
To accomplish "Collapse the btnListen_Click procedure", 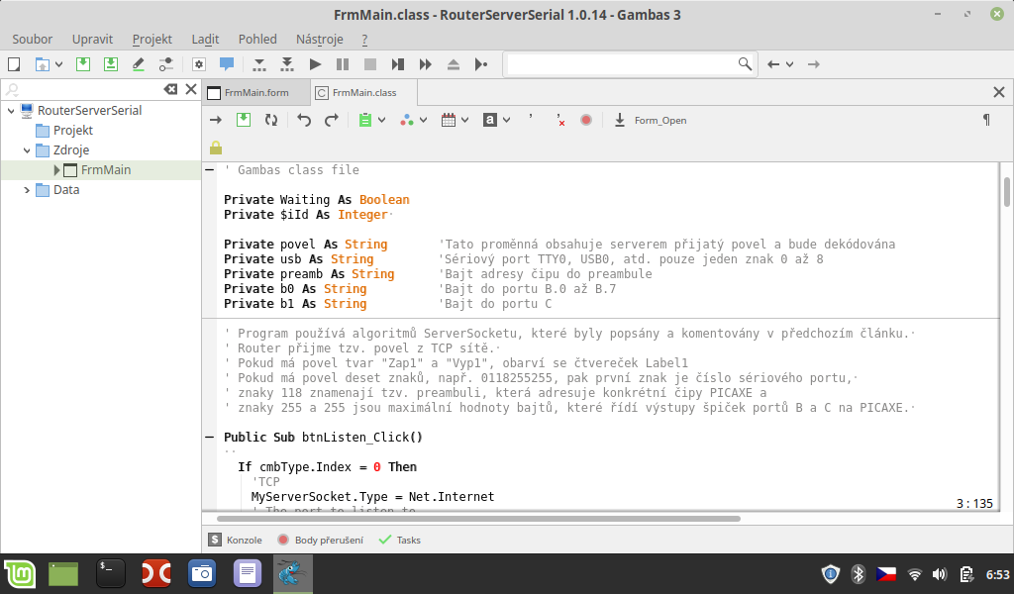I will coord(209,437).
